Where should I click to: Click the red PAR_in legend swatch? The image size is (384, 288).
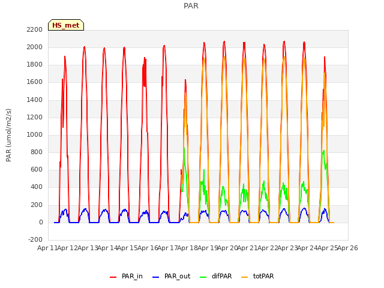click(x=113, y=277)
